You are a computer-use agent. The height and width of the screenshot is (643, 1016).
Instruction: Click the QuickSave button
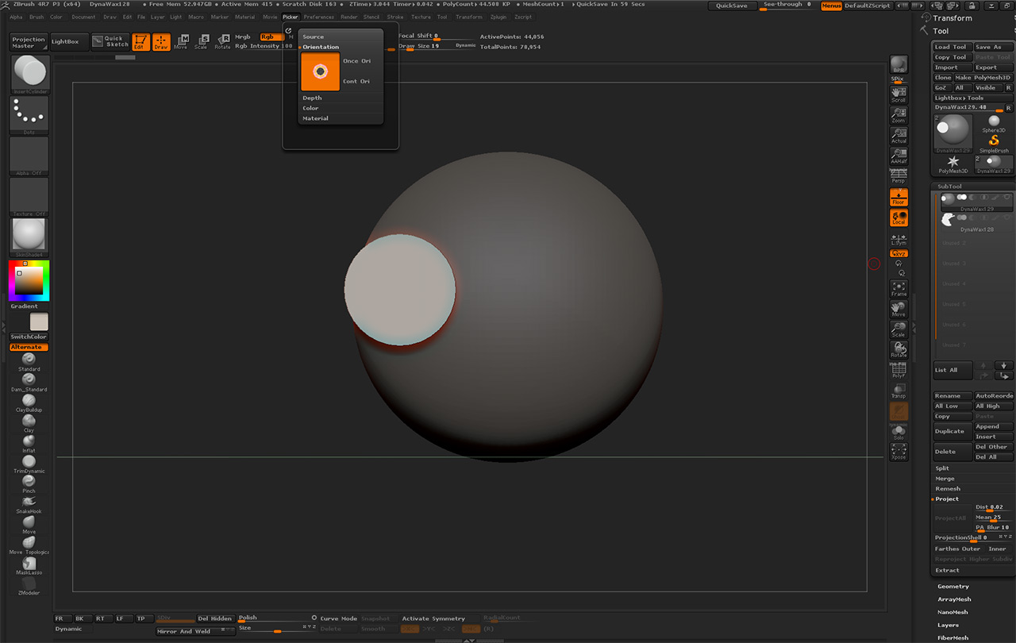(x=731, y=6)
